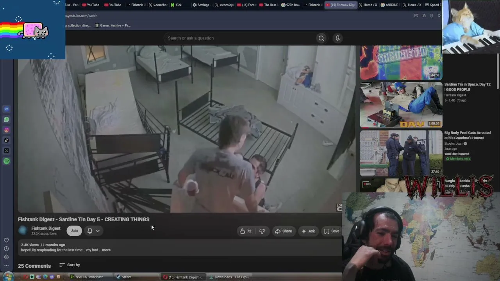
Task: Open browsing history clock icon in the sidebar
Action: pos(6,249)
